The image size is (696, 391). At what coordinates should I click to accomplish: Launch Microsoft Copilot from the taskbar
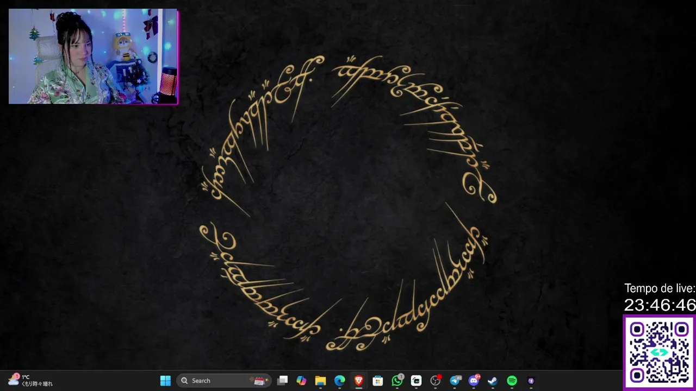(x=301, y=381)
